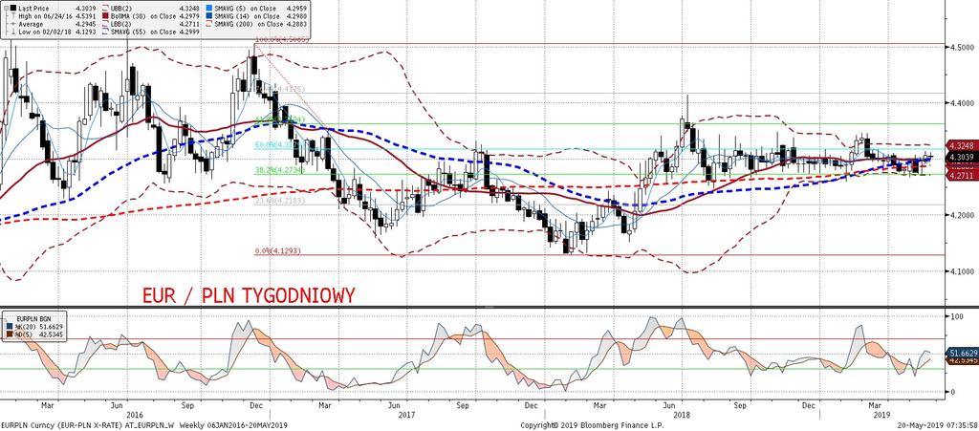
Task: Click the Low on 02/02/18 marker icon
Action: [x=13, y=32]
